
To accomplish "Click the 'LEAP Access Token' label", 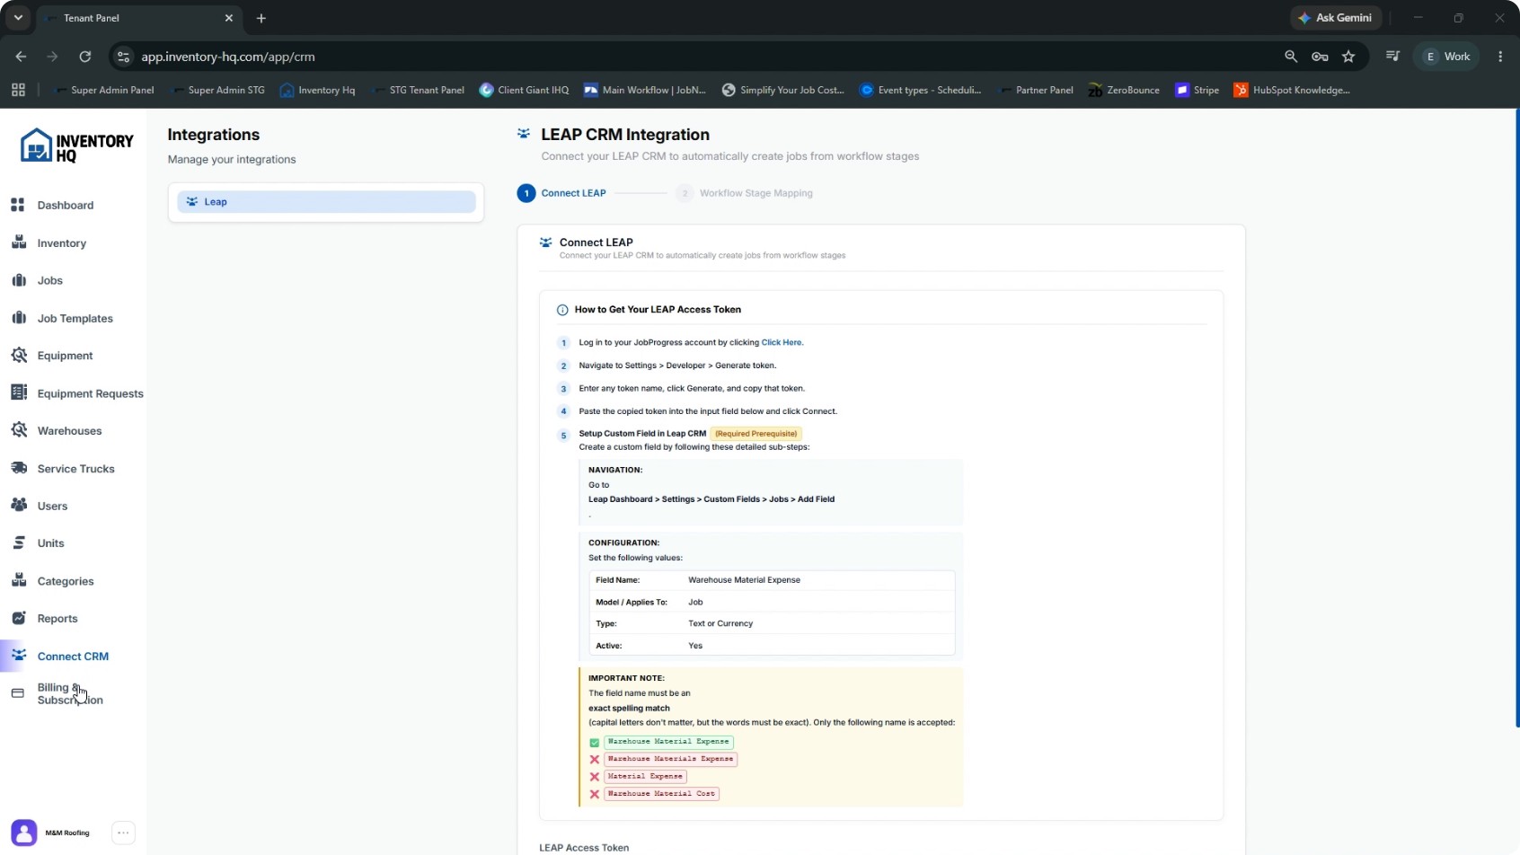I will (x=584, y=848).
